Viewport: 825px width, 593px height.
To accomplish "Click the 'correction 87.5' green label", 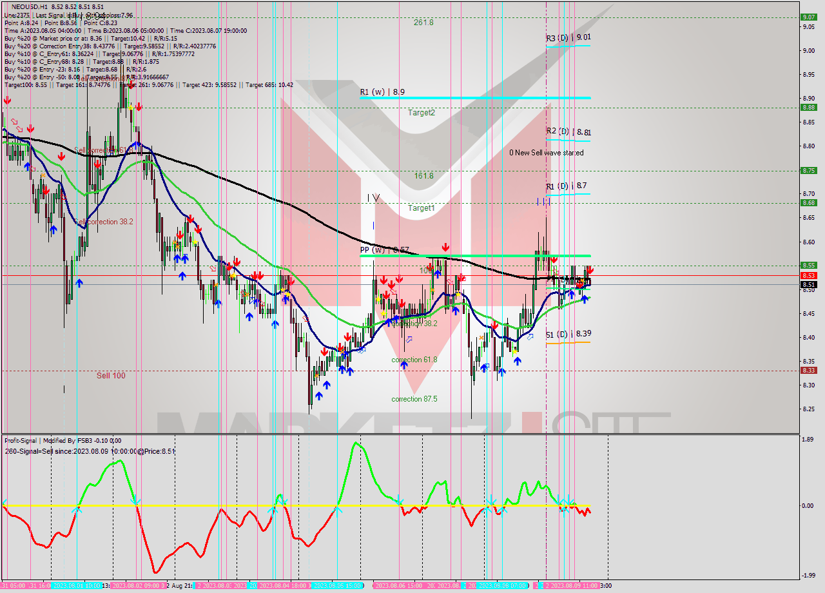I will point(414,399).
